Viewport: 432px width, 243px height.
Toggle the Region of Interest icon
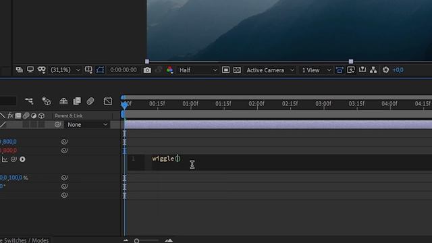pos(225,70)
